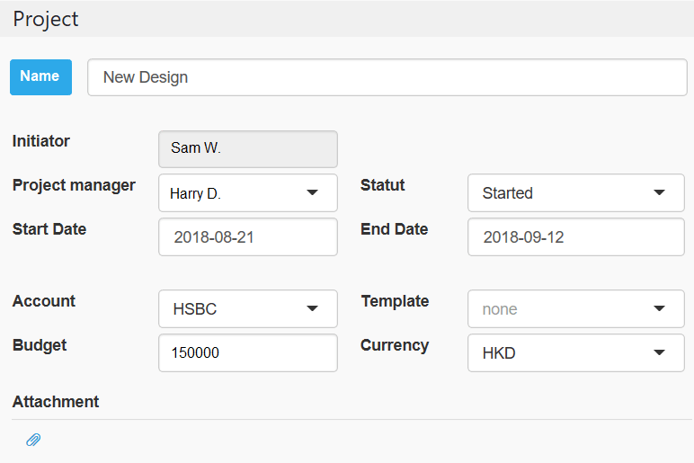Click into the Budget field 150000

pos(248,352)
